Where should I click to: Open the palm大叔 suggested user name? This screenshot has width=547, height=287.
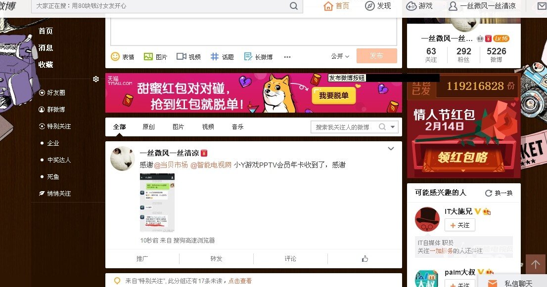460,272
